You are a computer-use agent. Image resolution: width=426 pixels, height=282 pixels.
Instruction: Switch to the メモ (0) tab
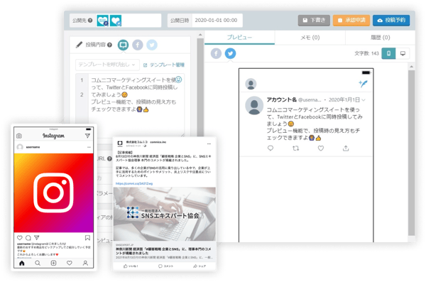310,37
